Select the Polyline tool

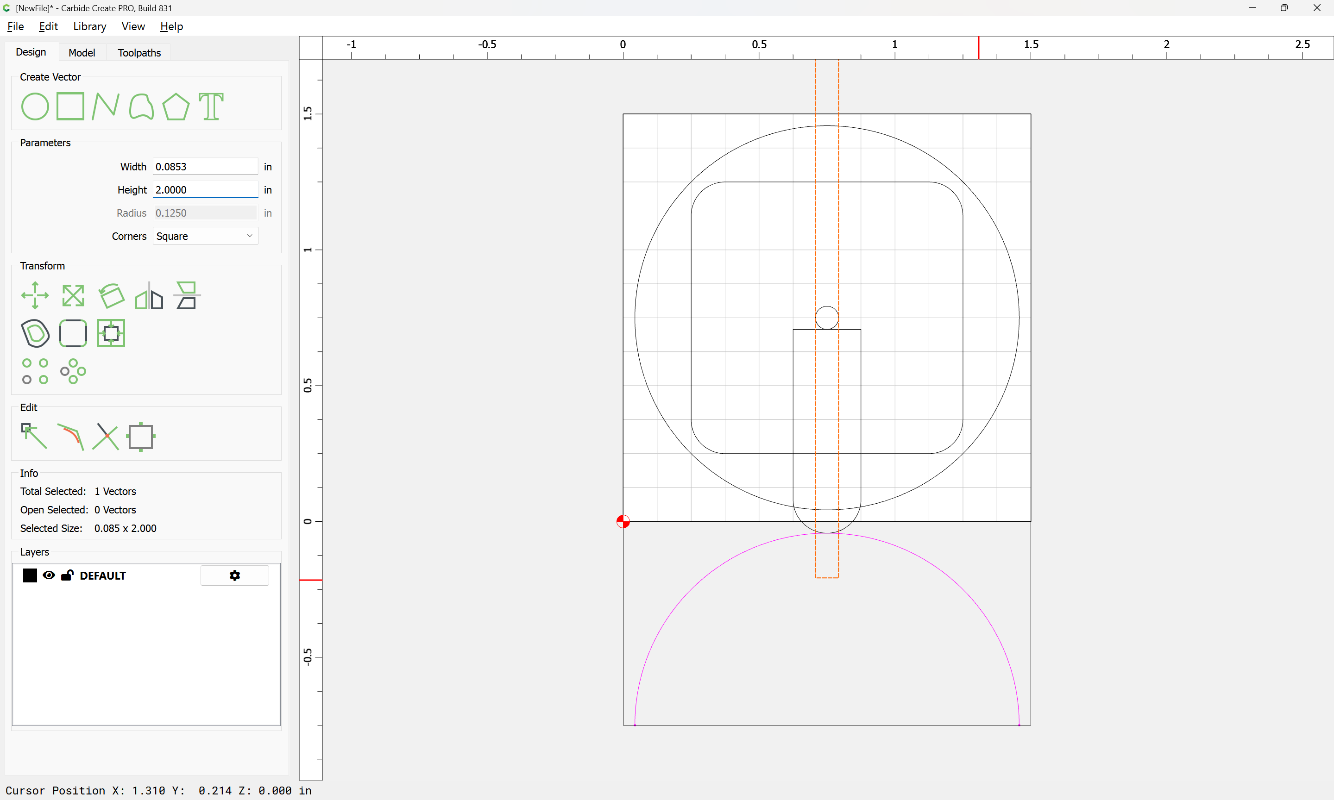click(x=105, y=106)
